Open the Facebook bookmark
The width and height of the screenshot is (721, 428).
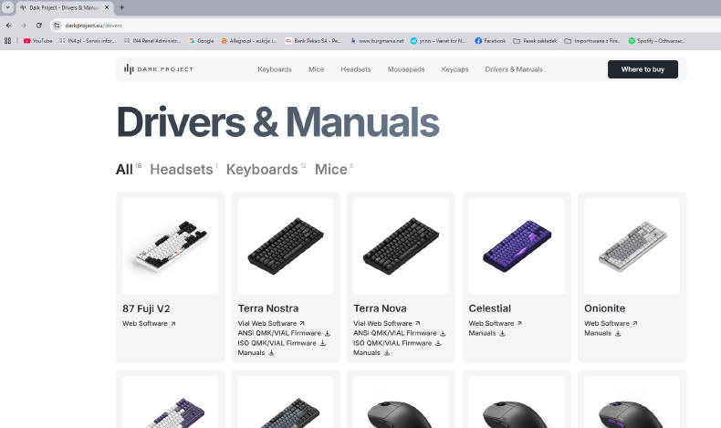click(x=490, y=41)
